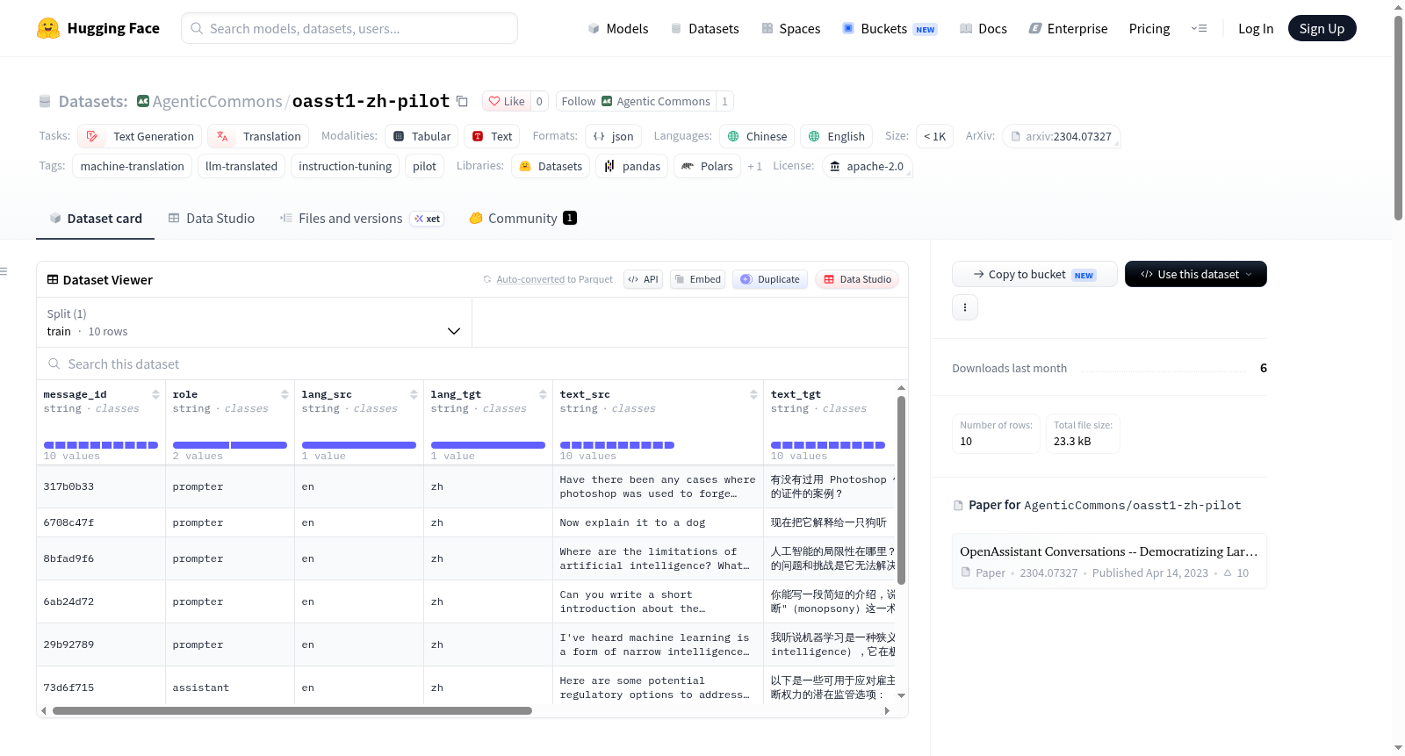Open the Community tab
1405x756 pixels.
click(522, 219)
